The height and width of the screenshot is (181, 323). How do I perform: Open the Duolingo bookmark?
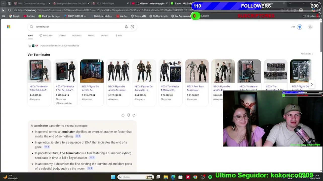pyautogui.click(x=49, y=16)
